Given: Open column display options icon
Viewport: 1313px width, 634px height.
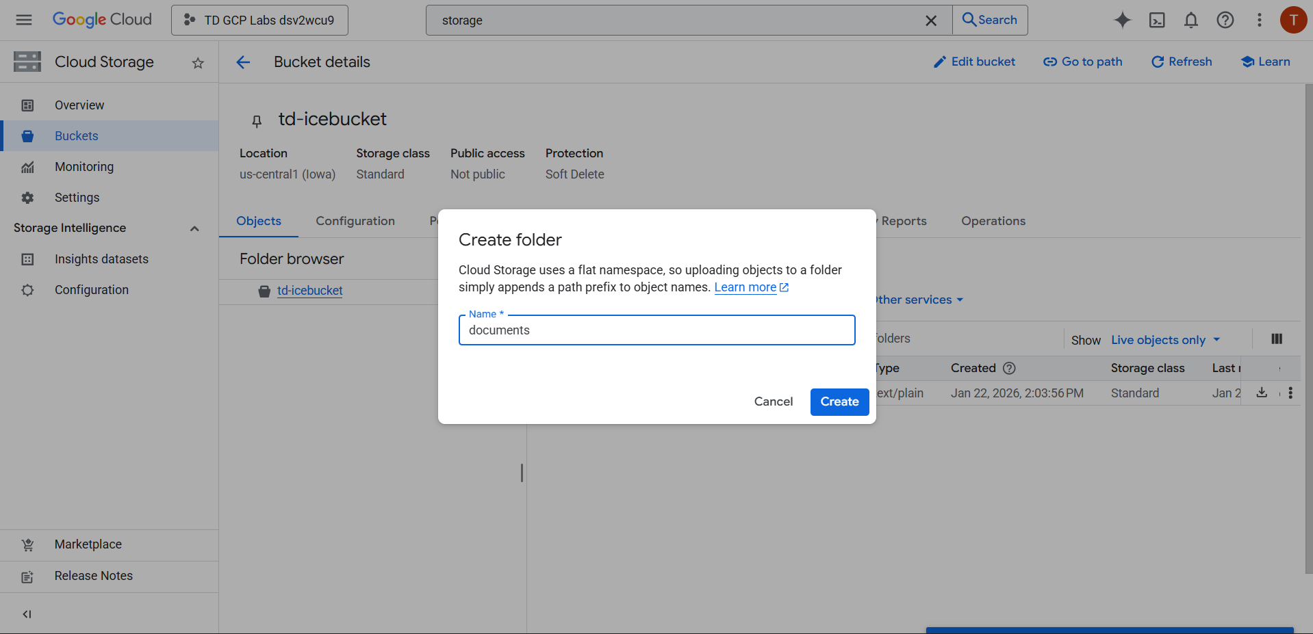Looking at the screenshot, I should pos(1276,339).
